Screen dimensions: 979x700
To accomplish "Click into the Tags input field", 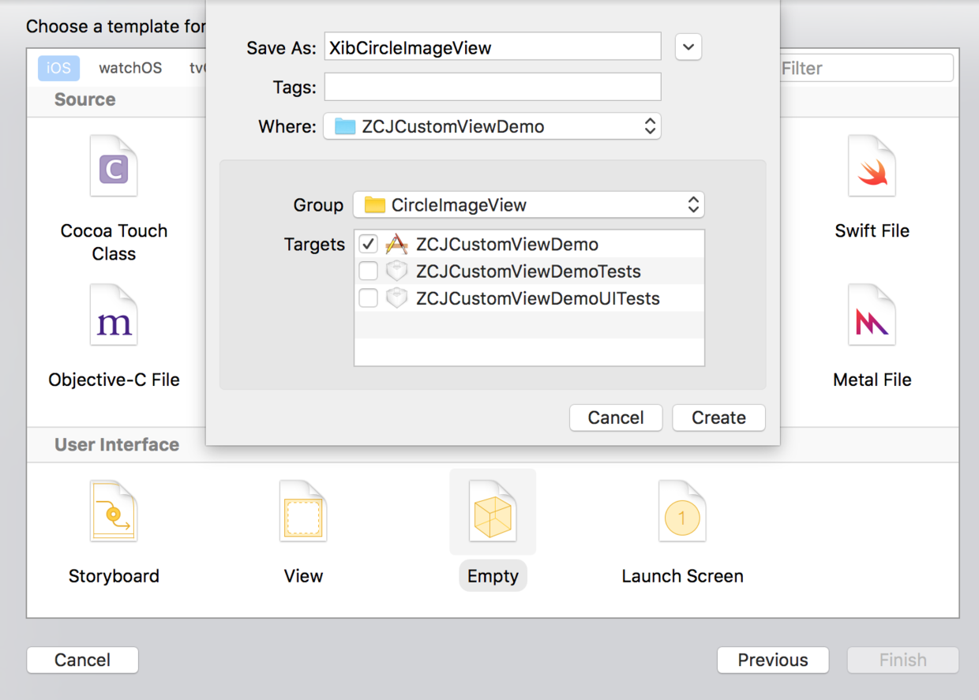I will 492,87.
